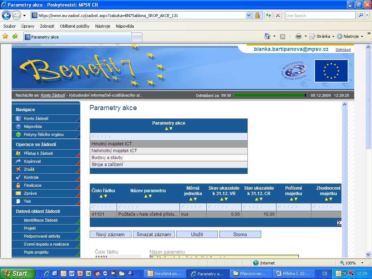Sort Zhodnocení majetku column ascending
This screenshot has height=279, width=372.
tap(326, 199)
